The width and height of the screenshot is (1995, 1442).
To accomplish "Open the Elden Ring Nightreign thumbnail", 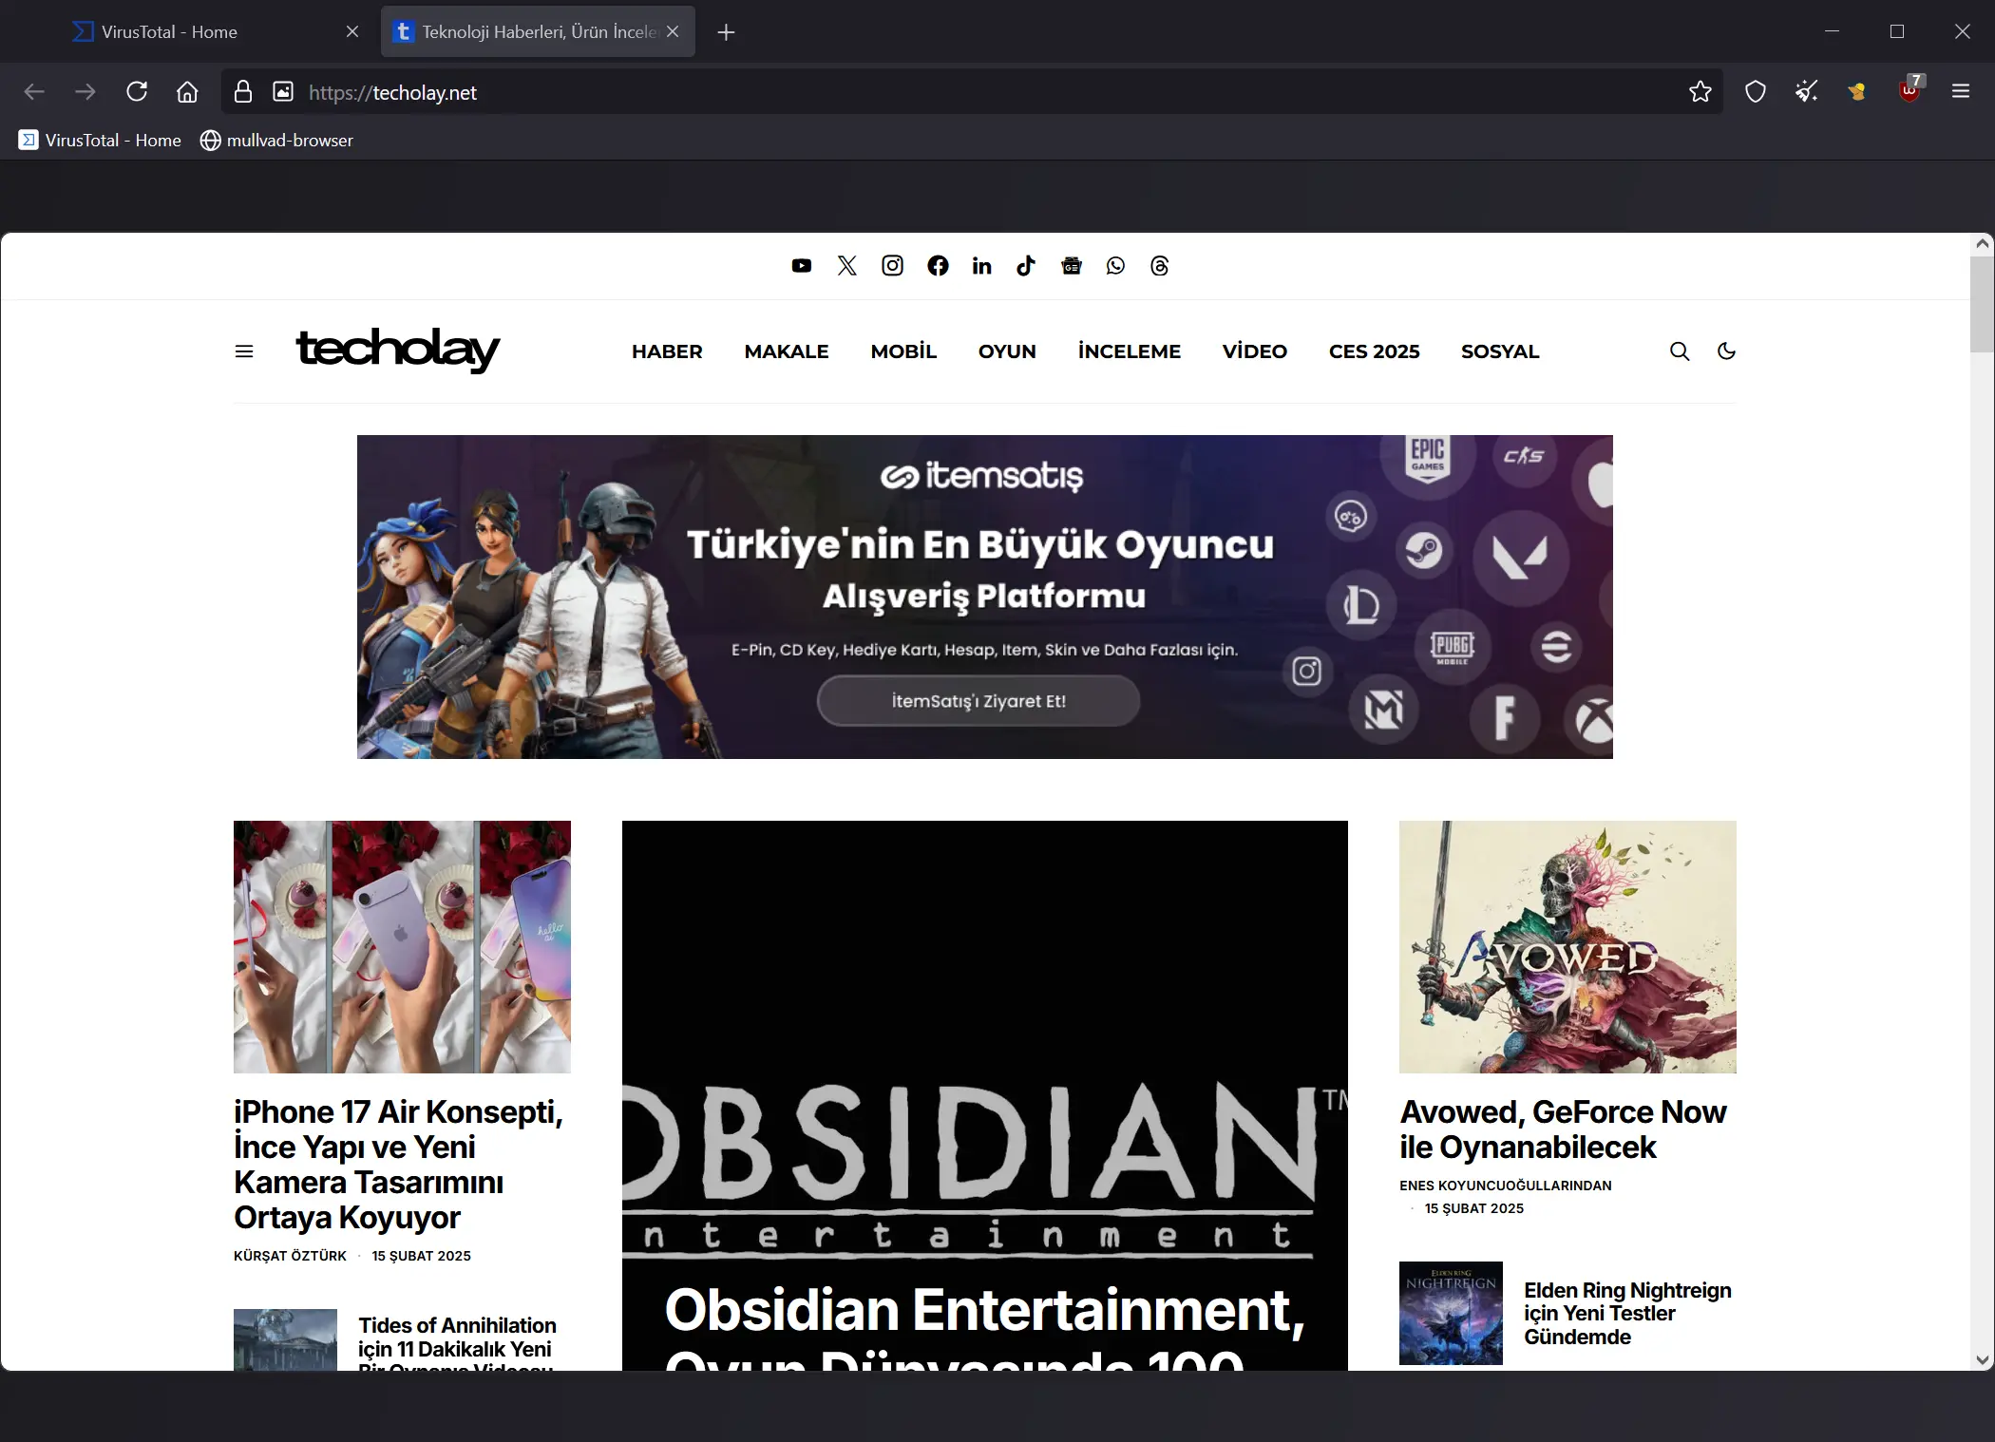I will (x=1451, y=1313).
